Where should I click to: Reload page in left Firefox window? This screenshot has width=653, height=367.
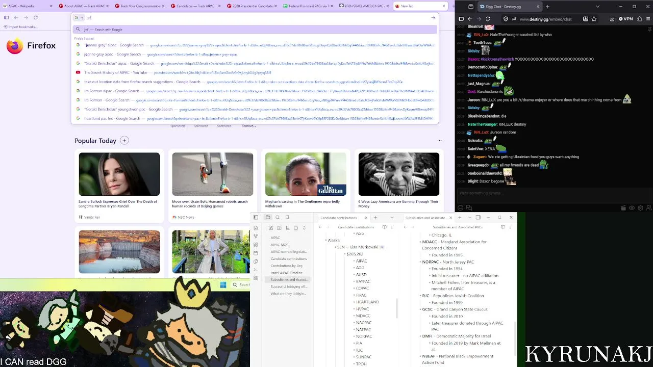pos(35,18)
